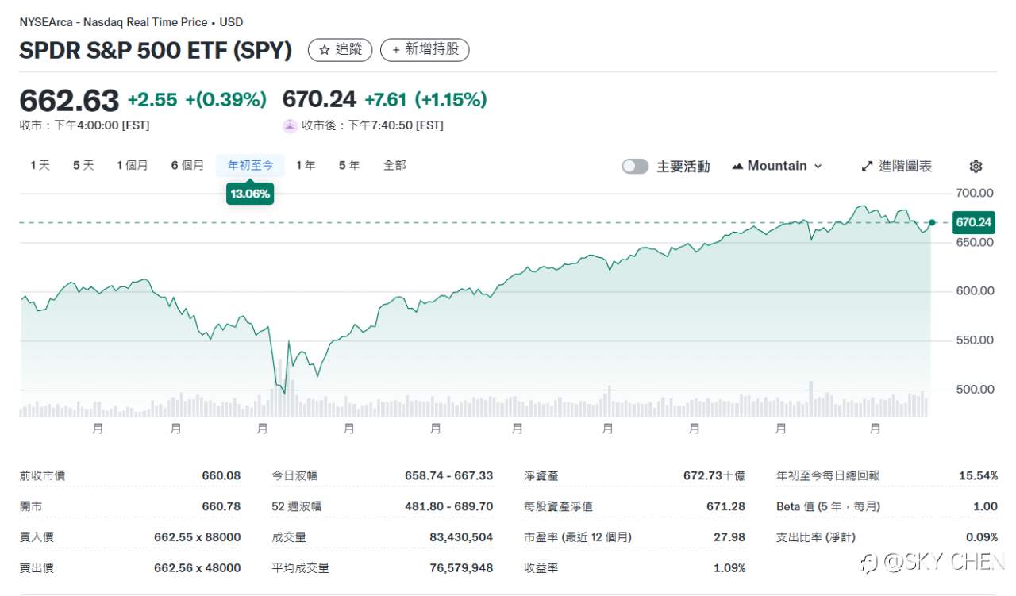The height and width of the screenshot is (596, 1016).
Task: Toggle the 主要活動 switch on
Action: click(x=635, y=166)
